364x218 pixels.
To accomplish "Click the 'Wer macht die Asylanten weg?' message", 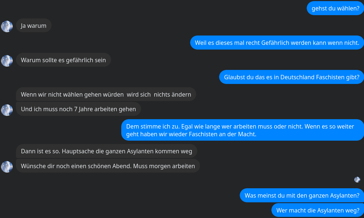I will [318, 210].
